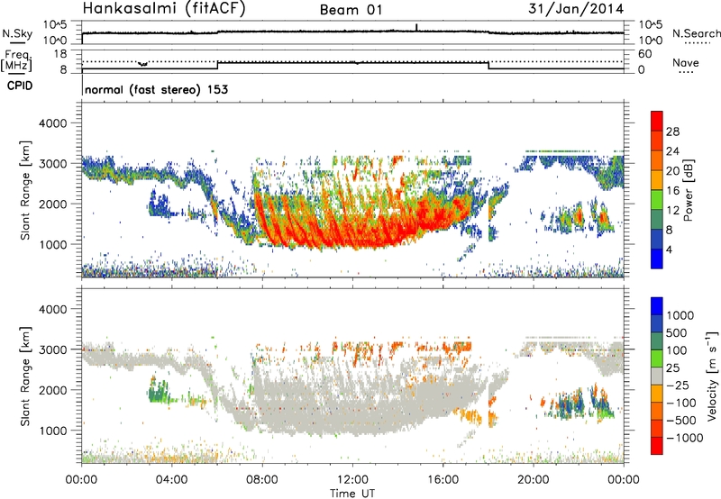Image resolution: width=721 pixels, height=499 pixels.
Task: Click the 08:00 time tick label
Action: tap(262, 480)
